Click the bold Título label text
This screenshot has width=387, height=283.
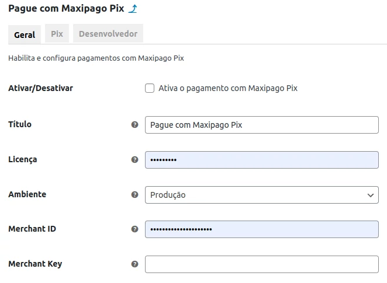tap(20, 124)
